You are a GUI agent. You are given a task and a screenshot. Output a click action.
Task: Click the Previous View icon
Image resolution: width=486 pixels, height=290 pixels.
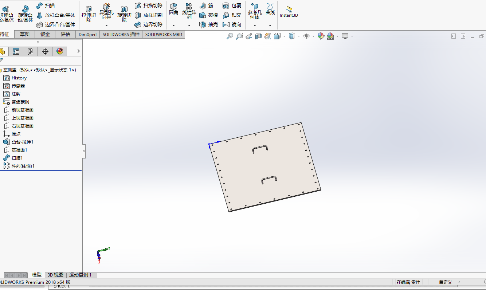249,36
